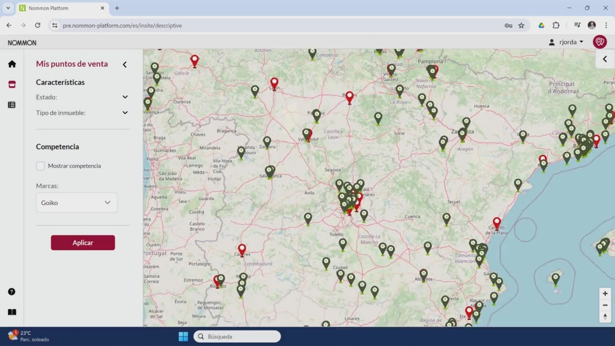Screen dimensions: 615x346
Task: Reset map north compass arrow
Action: pos(605,317)
